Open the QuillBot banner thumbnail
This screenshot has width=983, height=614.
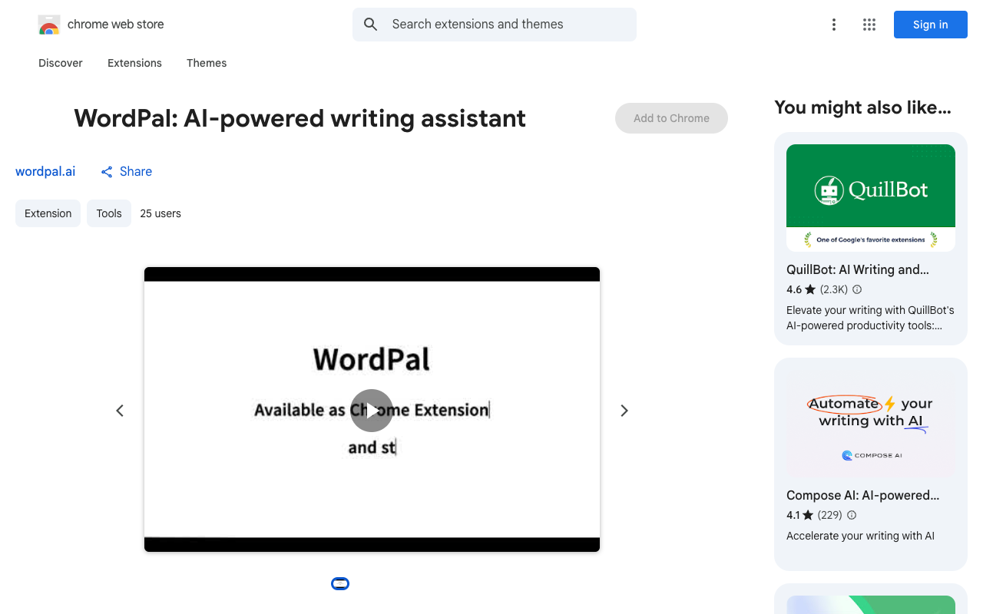coord(871,198)
